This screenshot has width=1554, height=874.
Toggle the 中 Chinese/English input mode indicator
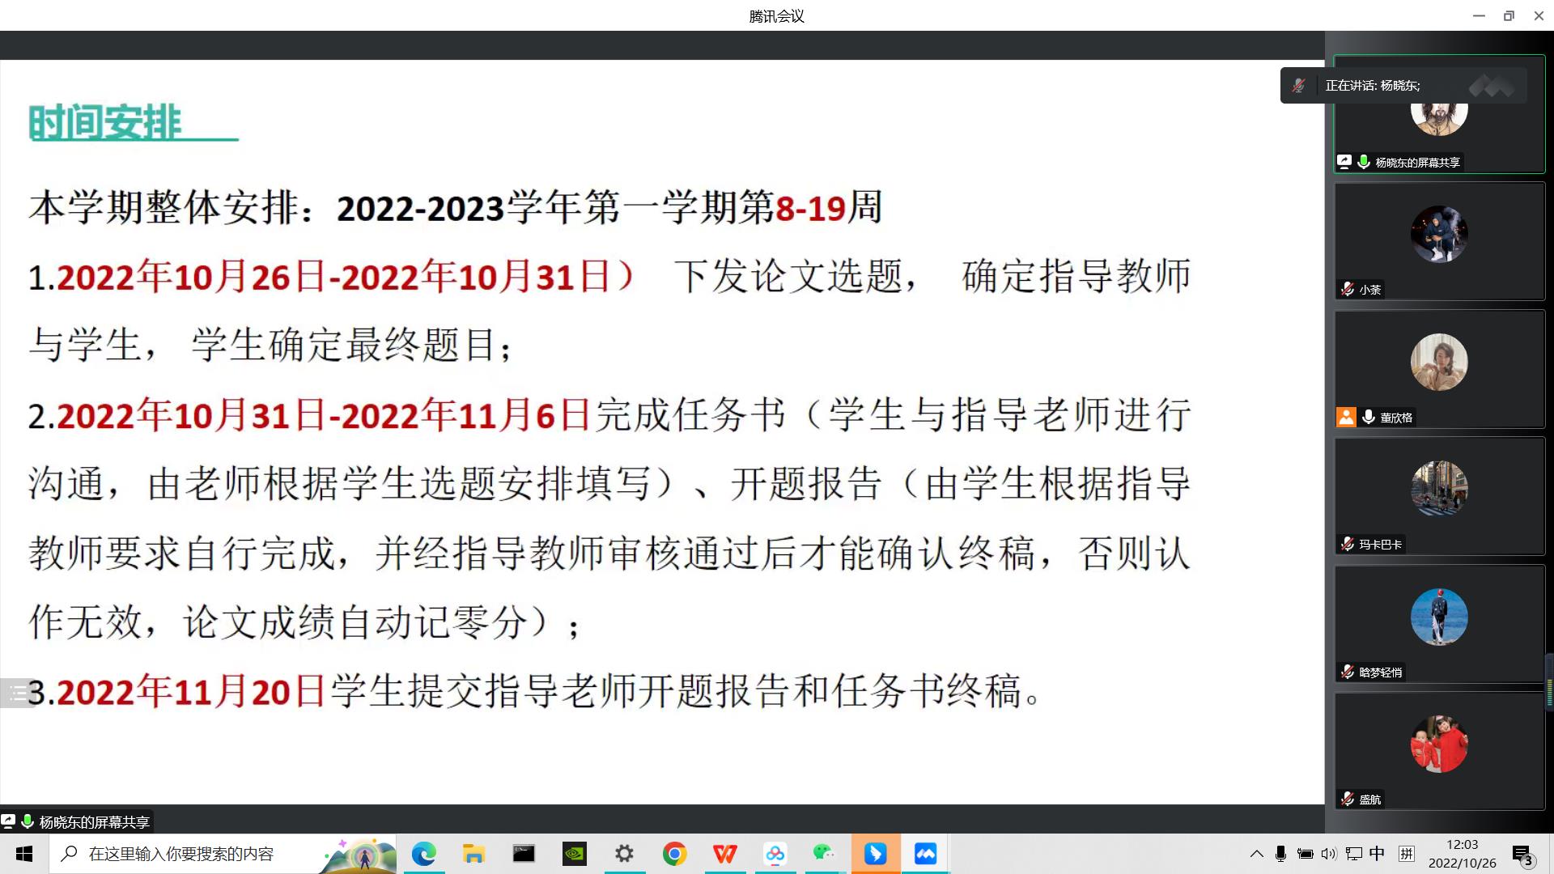point(1377,854)
